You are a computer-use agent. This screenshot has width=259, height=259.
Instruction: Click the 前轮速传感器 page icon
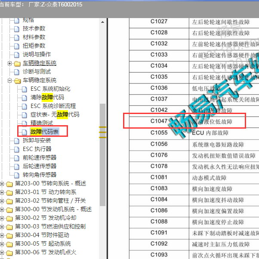click(16, 158)
